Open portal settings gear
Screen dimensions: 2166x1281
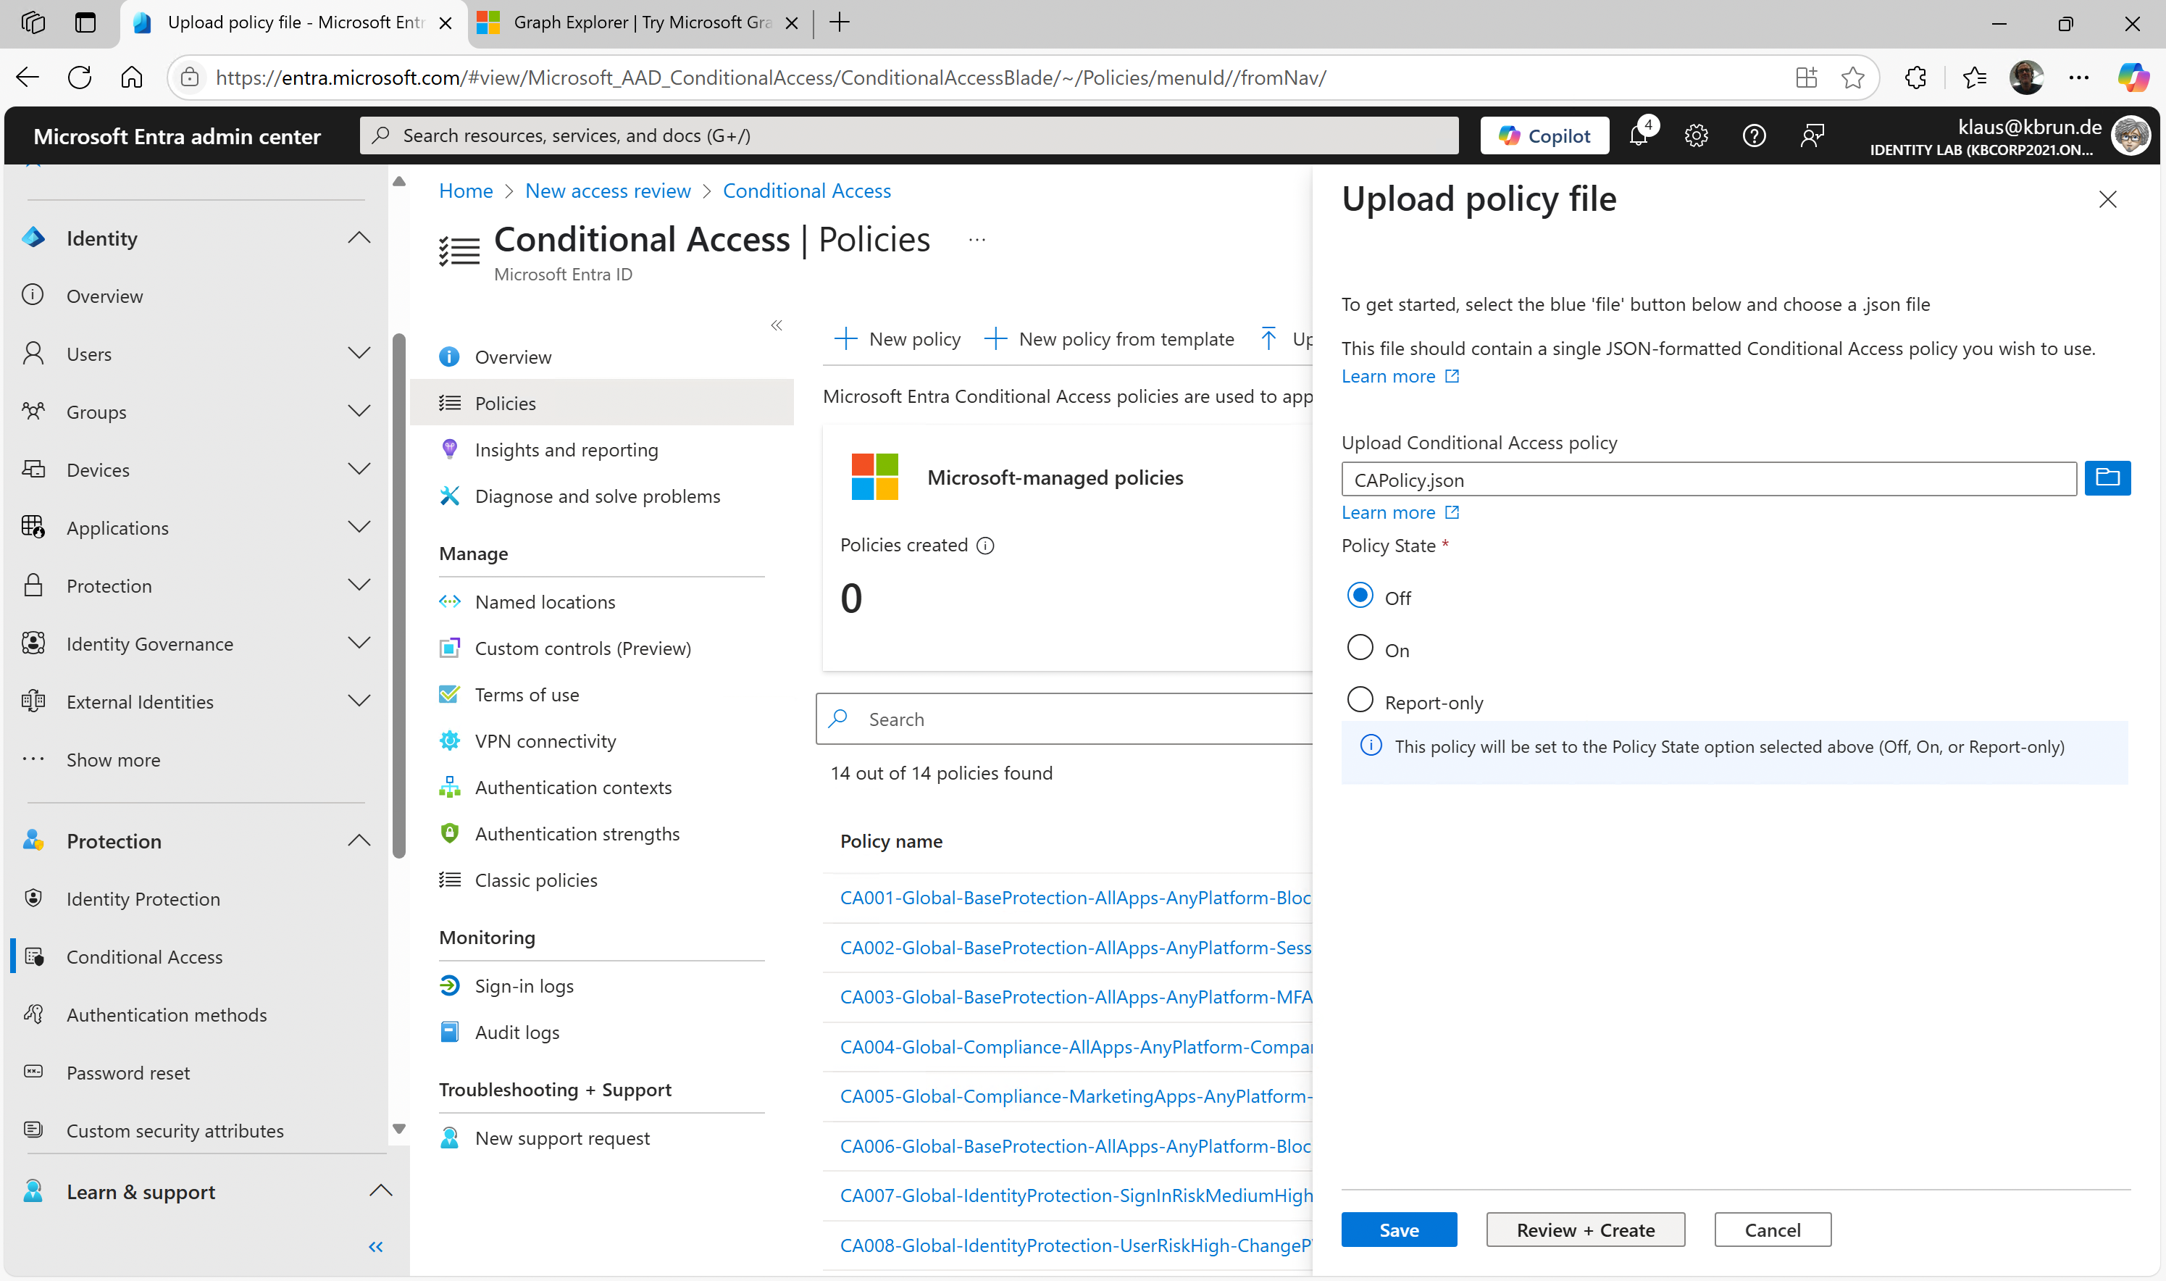coord(1696,135)
